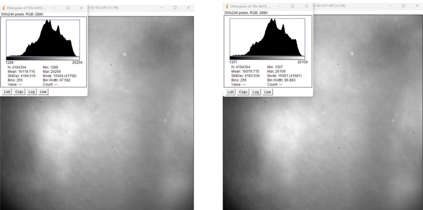Click the Min: 1307 statistic
423x210 pixels.
[275, 67]
